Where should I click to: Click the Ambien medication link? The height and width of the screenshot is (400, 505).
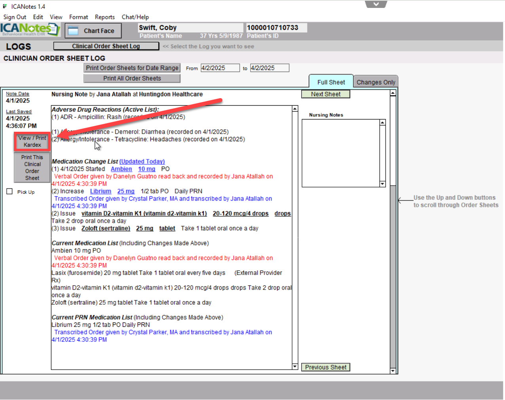pyautogui.click(x=121, y=169)
